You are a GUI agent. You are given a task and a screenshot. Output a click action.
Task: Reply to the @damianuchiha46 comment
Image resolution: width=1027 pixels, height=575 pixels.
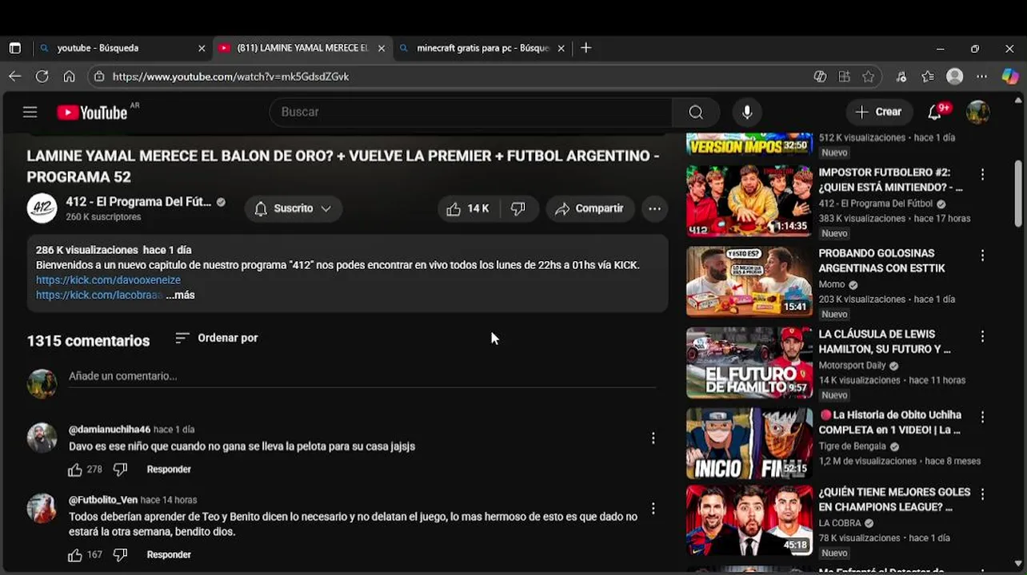[169, 470]
